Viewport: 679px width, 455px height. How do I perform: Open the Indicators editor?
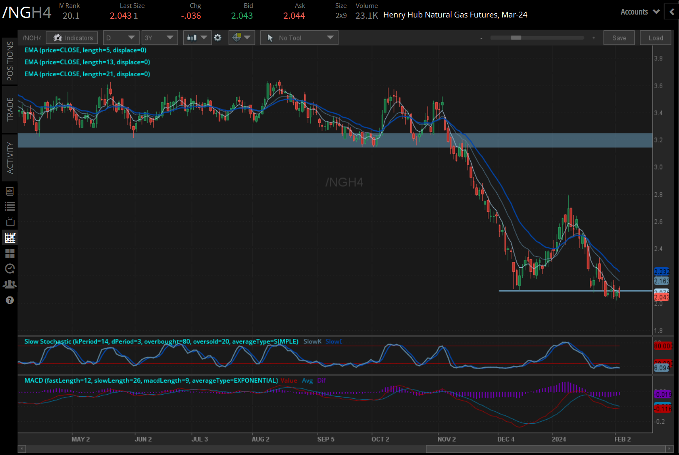[x=72, y=37]
